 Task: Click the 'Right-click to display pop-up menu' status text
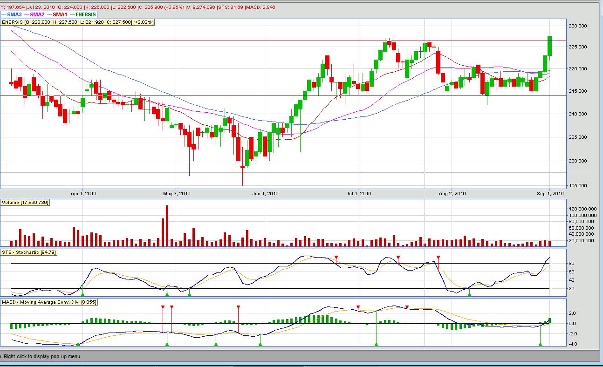pyautogui.click(x=43, y=356)
